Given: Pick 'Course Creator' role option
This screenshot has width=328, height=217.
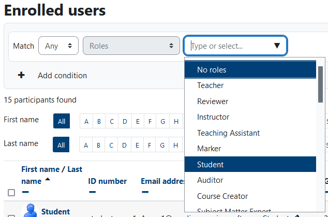Looking at the screenshot, I should coord(250,196).
